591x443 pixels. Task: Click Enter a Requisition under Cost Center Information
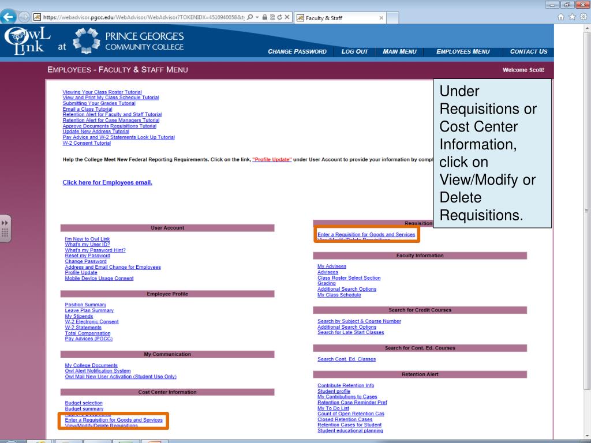[114, 420]
